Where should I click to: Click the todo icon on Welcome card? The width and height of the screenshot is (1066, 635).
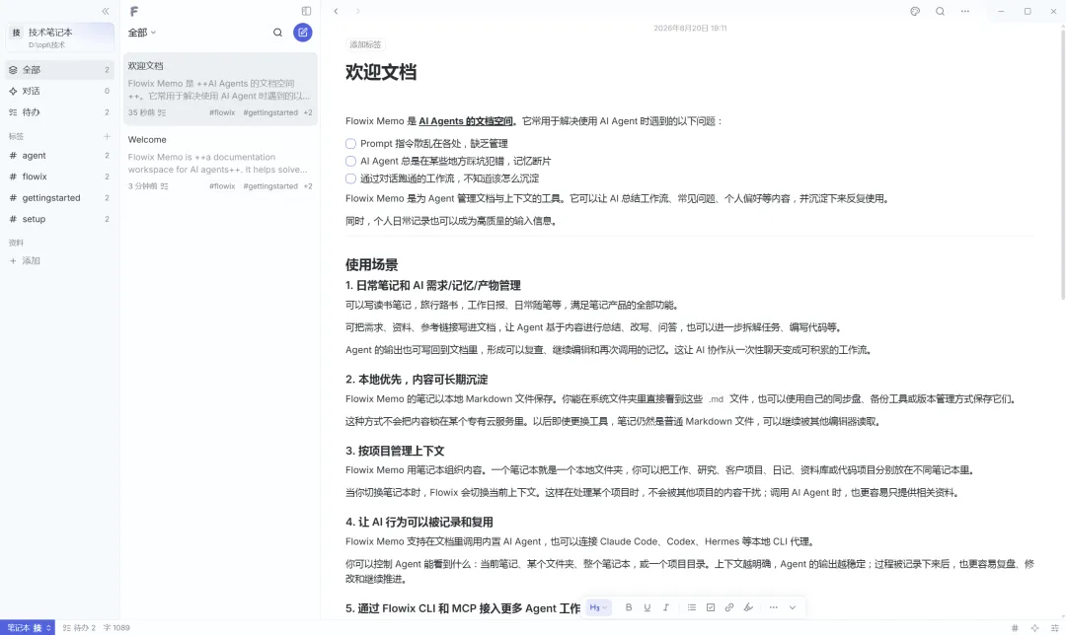(x=164, y=186)
